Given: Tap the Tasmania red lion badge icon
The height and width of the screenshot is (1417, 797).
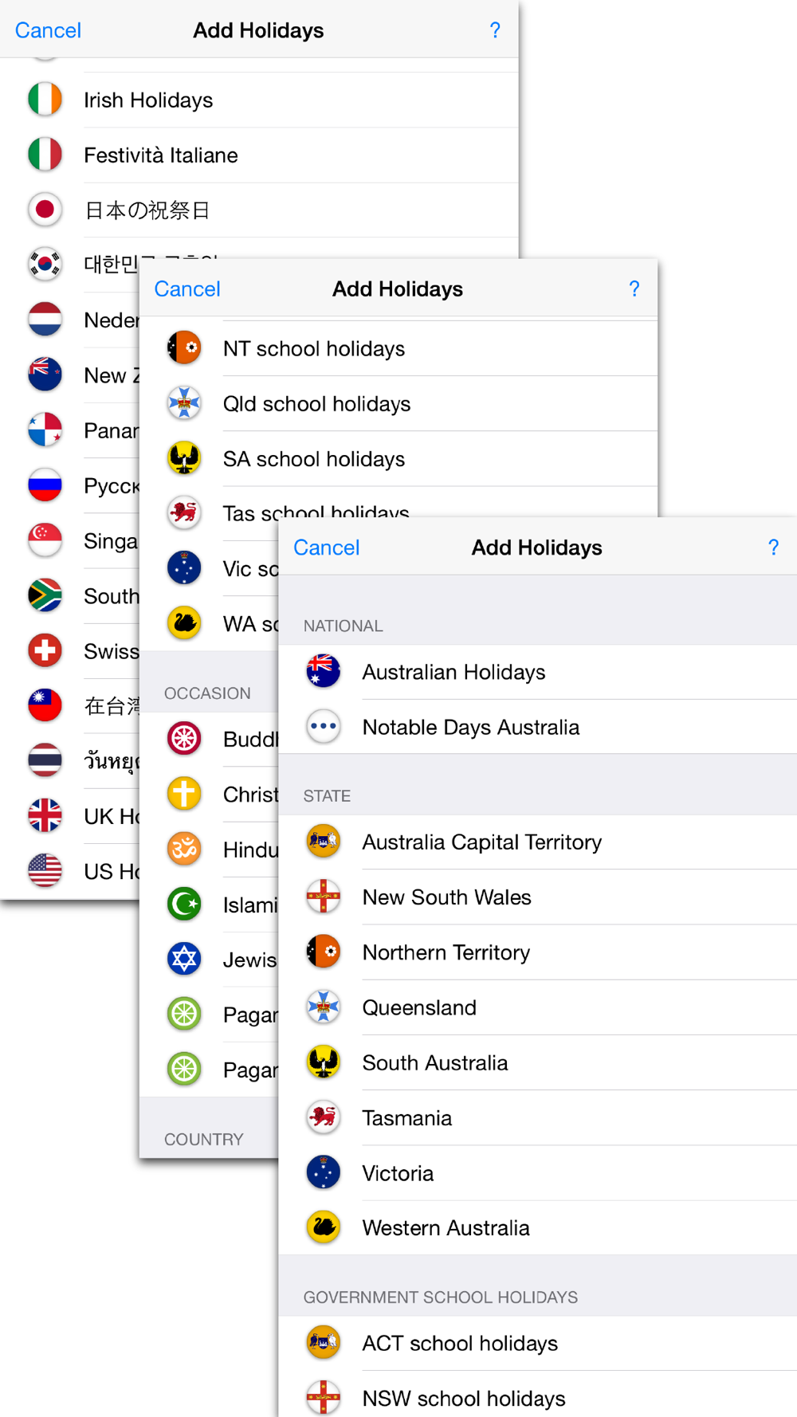Looking at the screenshot, I should 324,1117.
